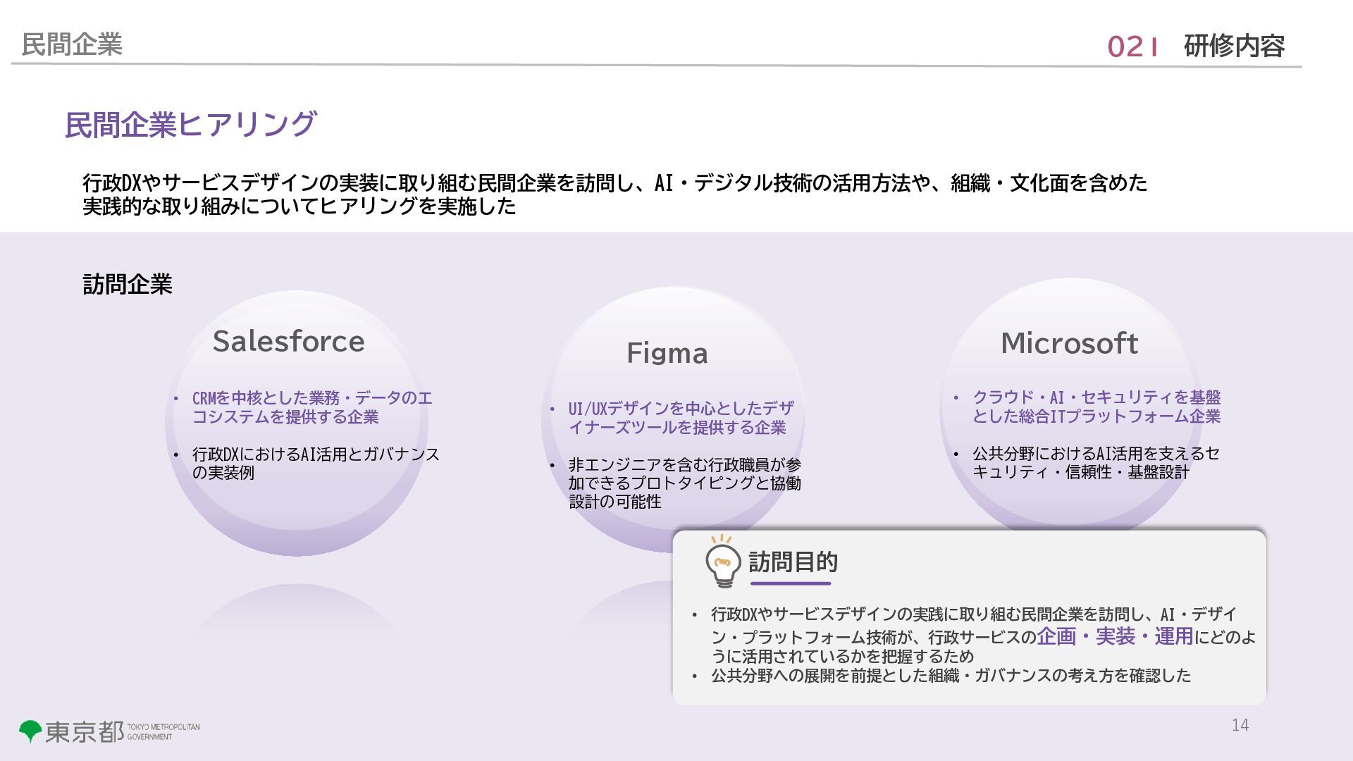This screenshot has width=1353, height=761.
Task: Click the 東京都 logo text
Action: (x=85, y=732)
